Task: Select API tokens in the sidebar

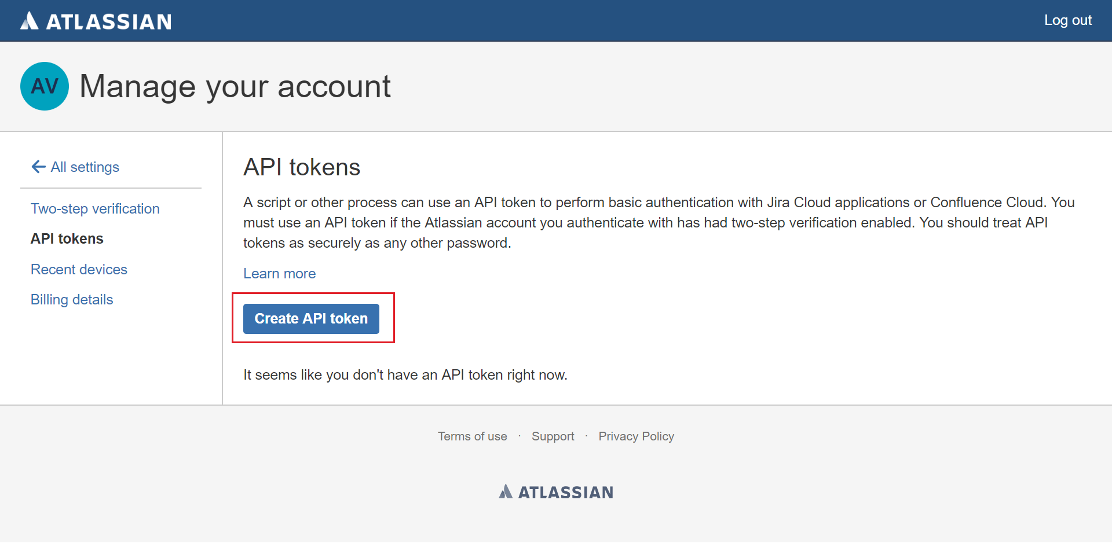Action: click(x=67, y=238)
